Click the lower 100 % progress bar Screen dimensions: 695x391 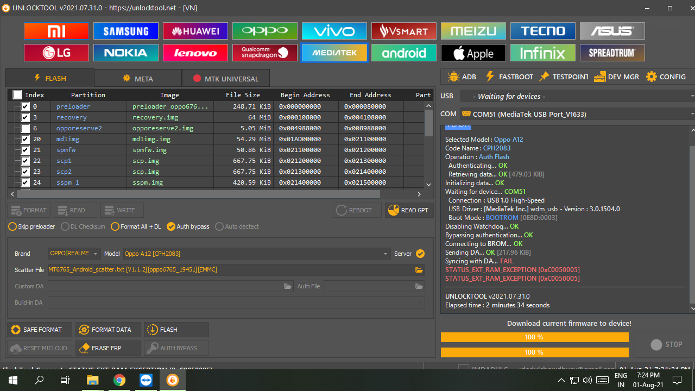534,352
